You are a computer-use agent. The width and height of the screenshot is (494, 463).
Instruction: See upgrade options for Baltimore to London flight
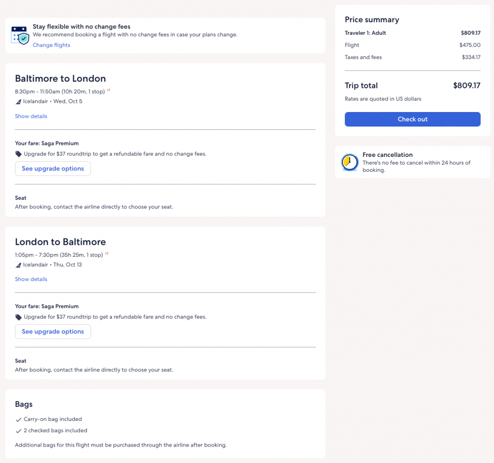(53, 168)
